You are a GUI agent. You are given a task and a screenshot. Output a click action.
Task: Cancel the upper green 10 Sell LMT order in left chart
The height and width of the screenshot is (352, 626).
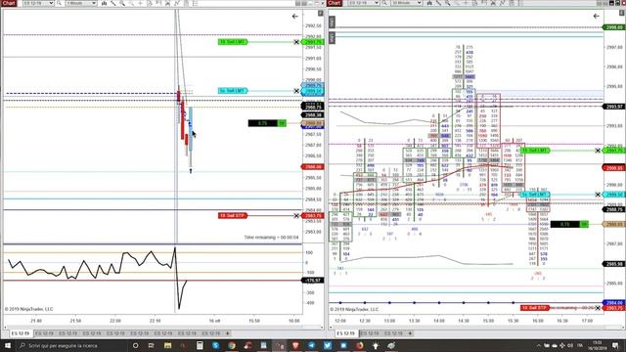coord(296,42)
